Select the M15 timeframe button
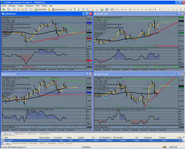 (x=126, y=9)
